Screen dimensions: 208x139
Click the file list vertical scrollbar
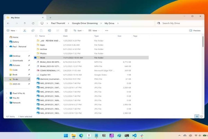[x=203, y=41]
